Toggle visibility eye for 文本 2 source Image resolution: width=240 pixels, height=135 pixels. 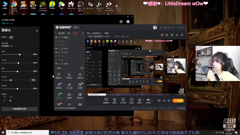pos(56,52)
